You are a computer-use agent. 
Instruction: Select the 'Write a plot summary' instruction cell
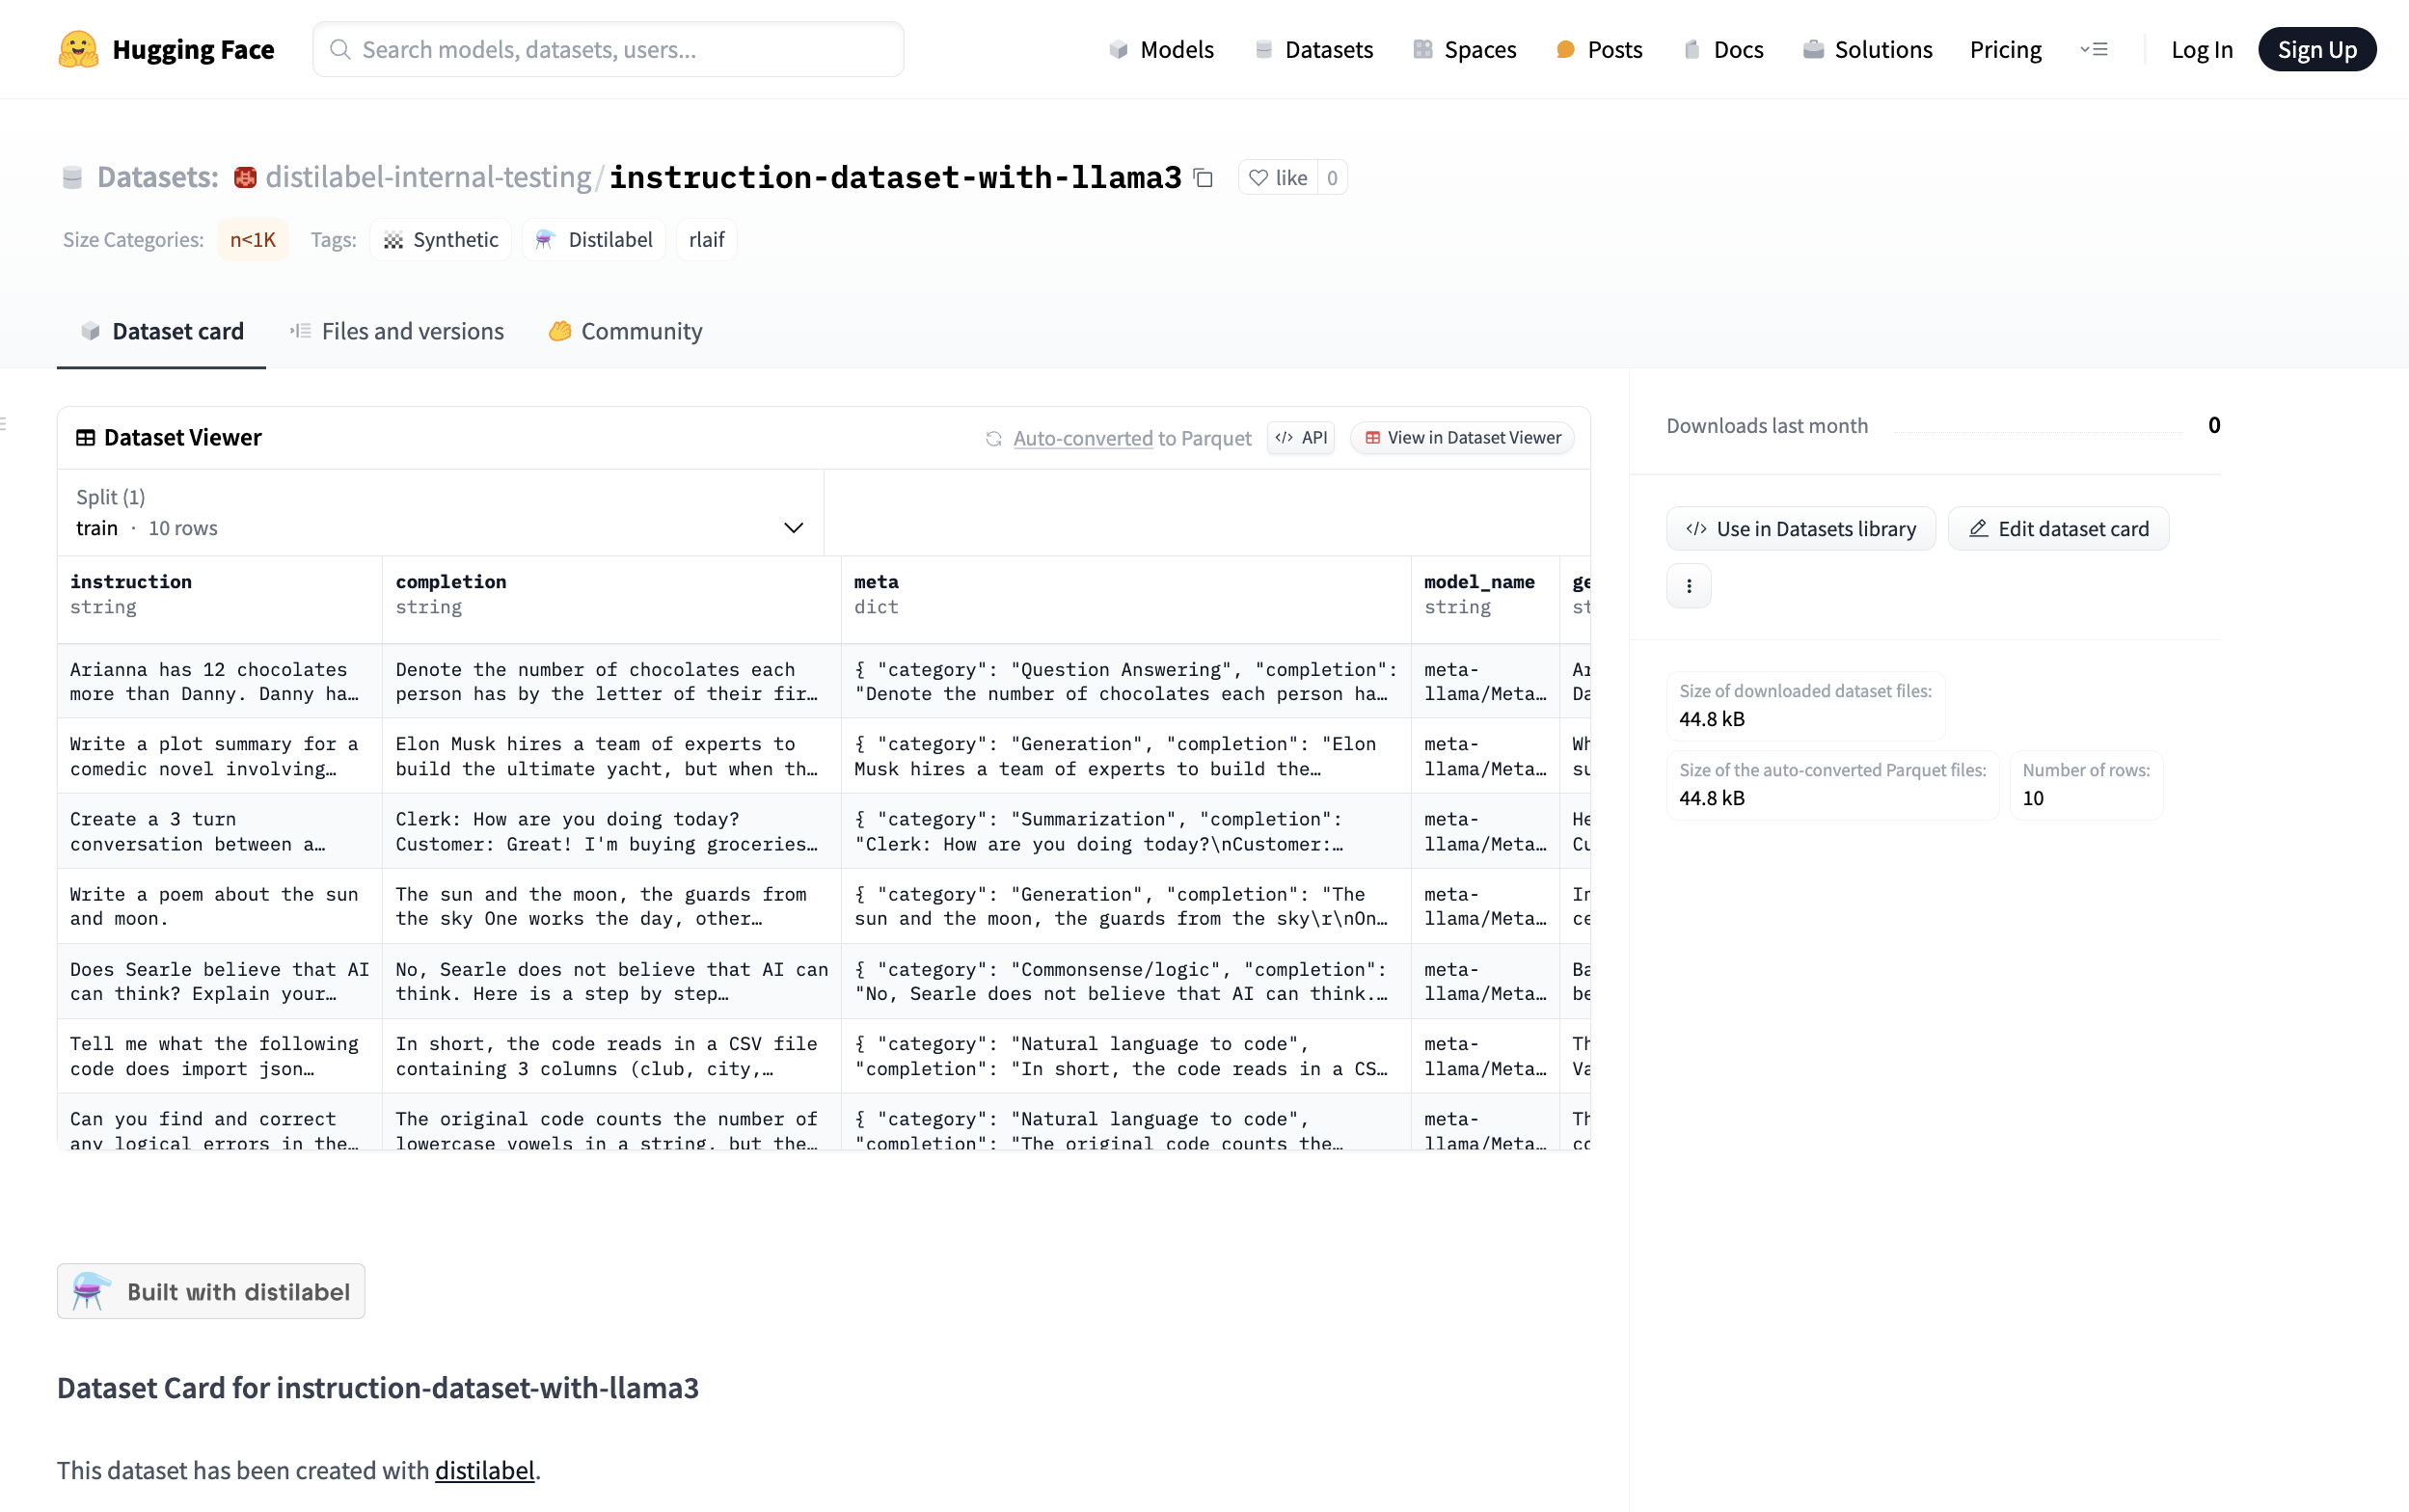pyautogui.click(x=220, y=756)
